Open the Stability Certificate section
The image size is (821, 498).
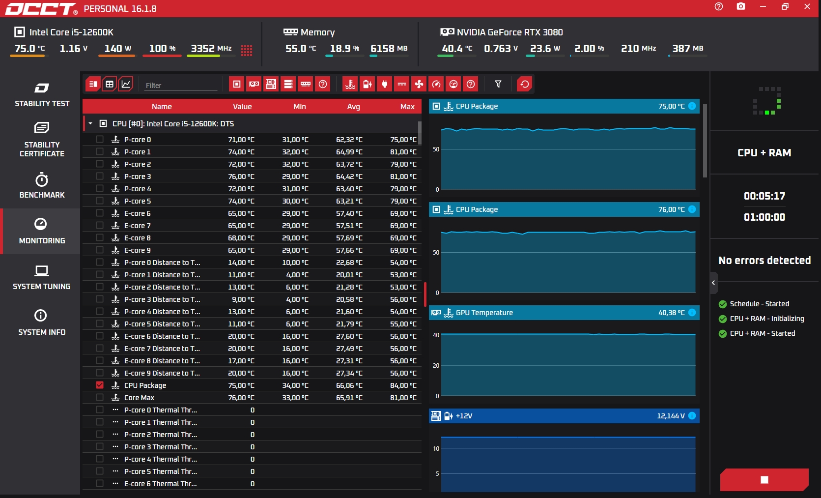pyautogui.click(x=42, y=140)
